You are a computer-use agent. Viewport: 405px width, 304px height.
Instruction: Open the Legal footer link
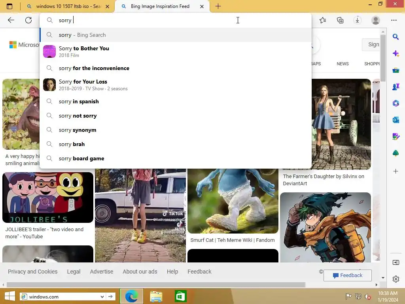click(74, 272)
